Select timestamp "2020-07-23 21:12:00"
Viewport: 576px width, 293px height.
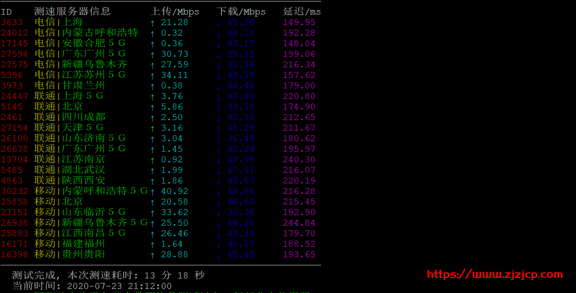120,286
